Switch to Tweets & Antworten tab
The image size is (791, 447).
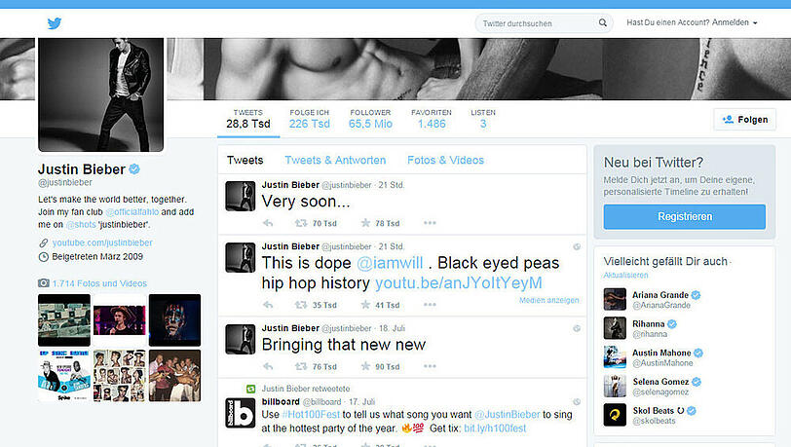[x=335, y=160]
